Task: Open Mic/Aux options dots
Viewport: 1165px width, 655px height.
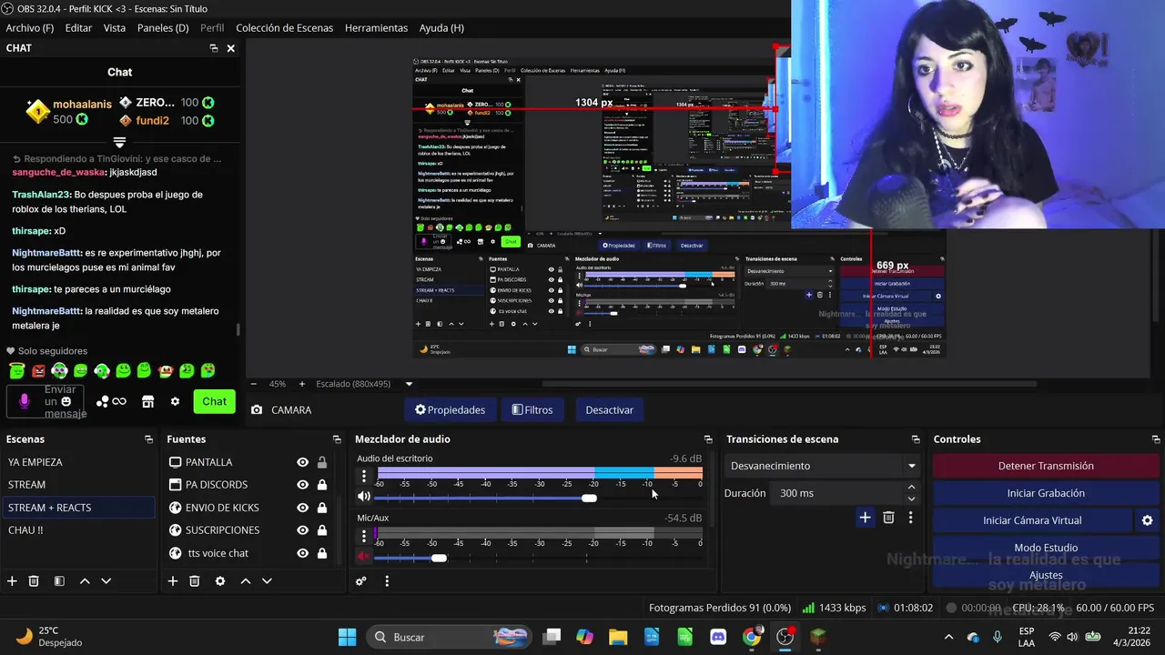Action: (x=364, y=535)
